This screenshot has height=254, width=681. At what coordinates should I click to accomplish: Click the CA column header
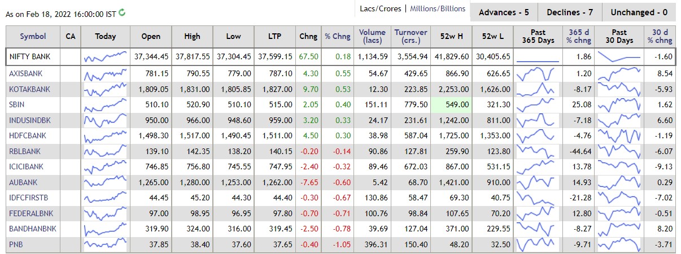tap(70, 36)
